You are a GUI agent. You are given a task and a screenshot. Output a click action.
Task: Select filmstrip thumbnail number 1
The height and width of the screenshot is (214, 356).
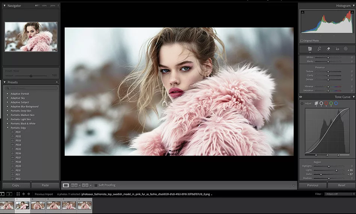[7, 205]
